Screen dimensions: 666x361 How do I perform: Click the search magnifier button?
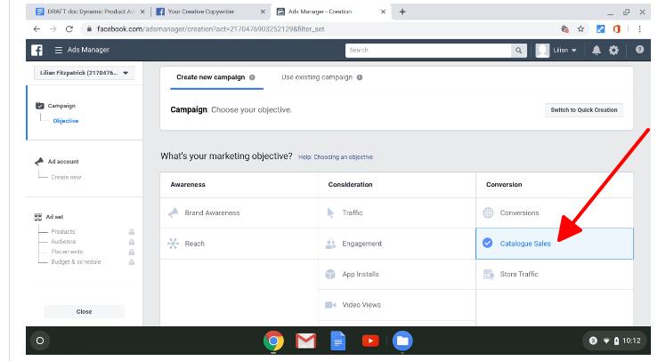[x=518, y=50]
